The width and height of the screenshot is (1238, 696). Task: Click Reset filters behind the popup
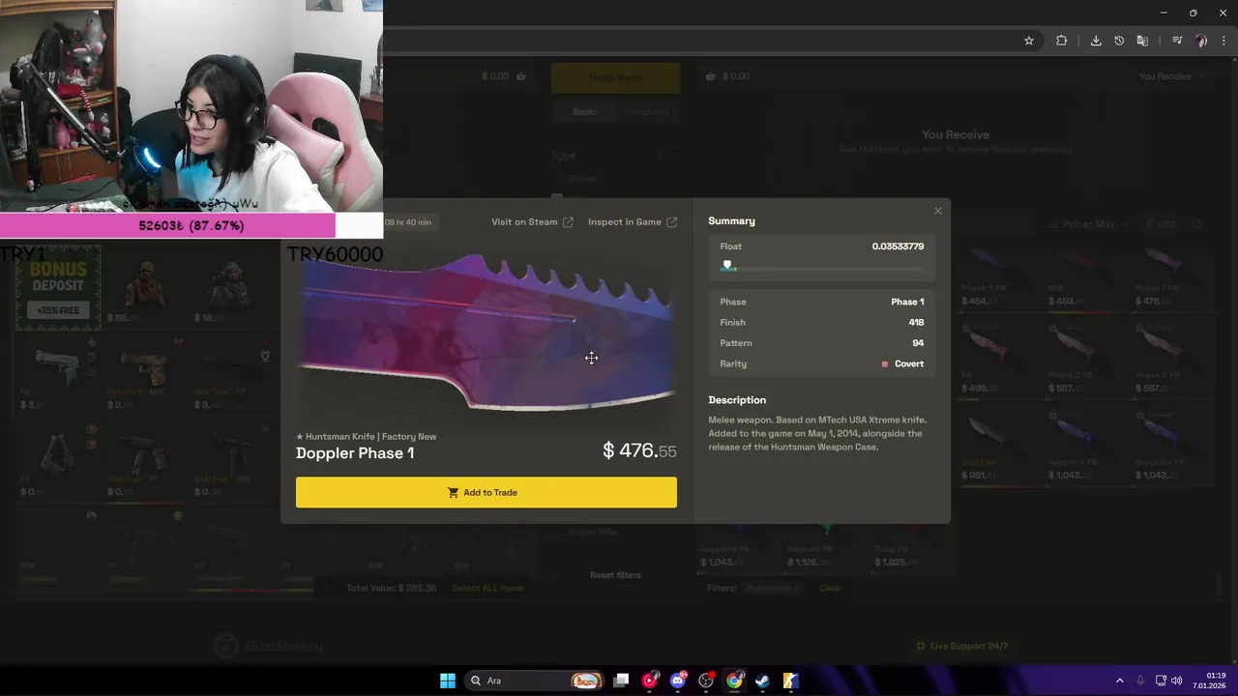pyautogui.click(x=615, y=575)
